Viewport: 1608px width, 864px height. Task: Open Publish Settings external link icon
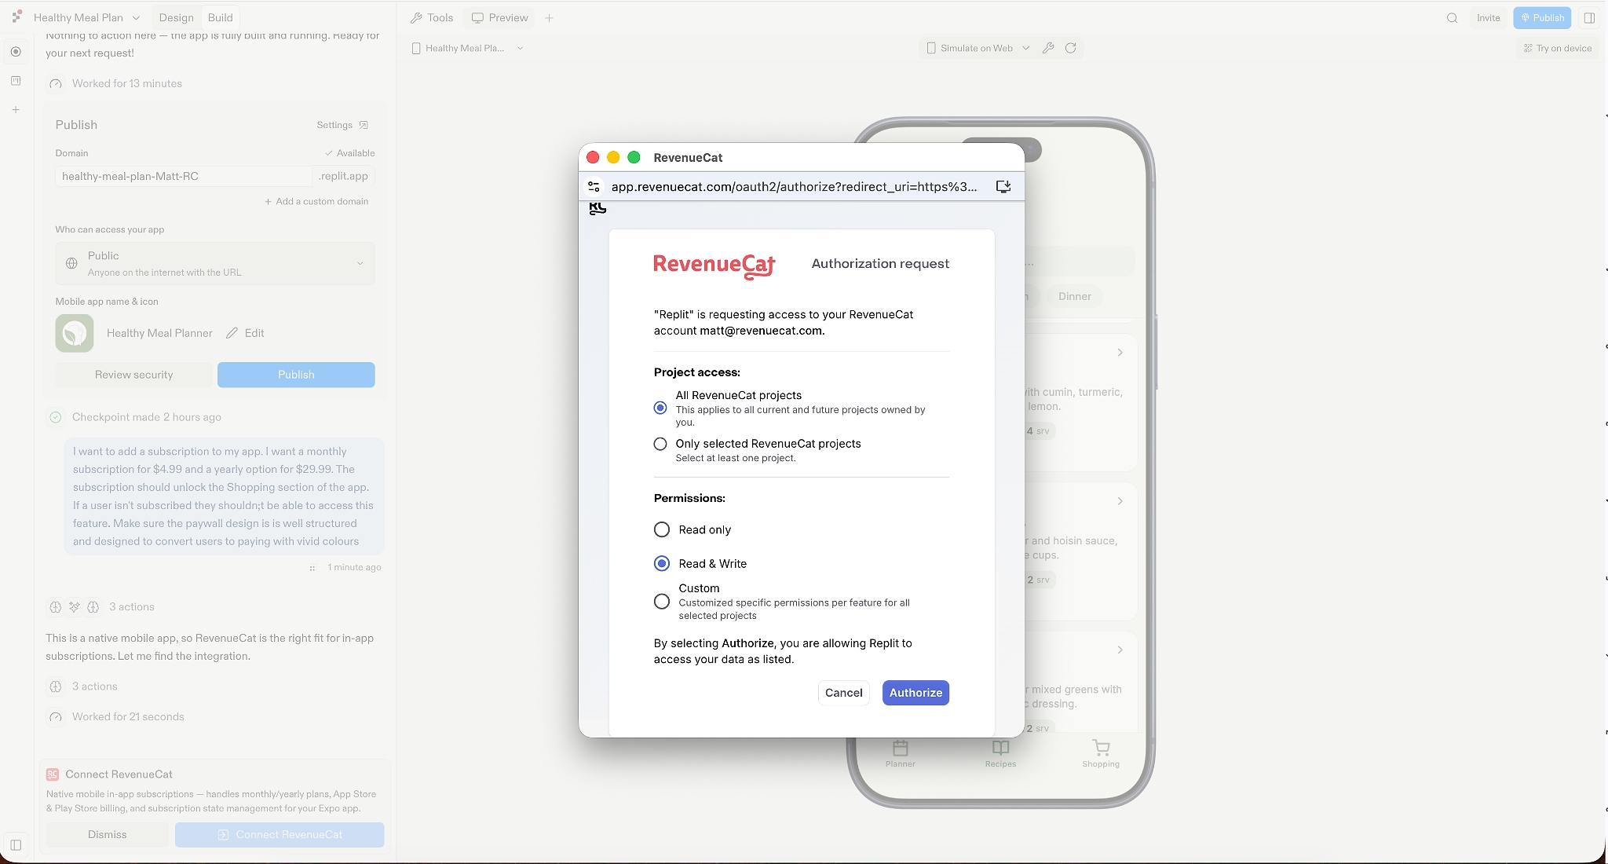pyautogui.click(x=364, y=125)
